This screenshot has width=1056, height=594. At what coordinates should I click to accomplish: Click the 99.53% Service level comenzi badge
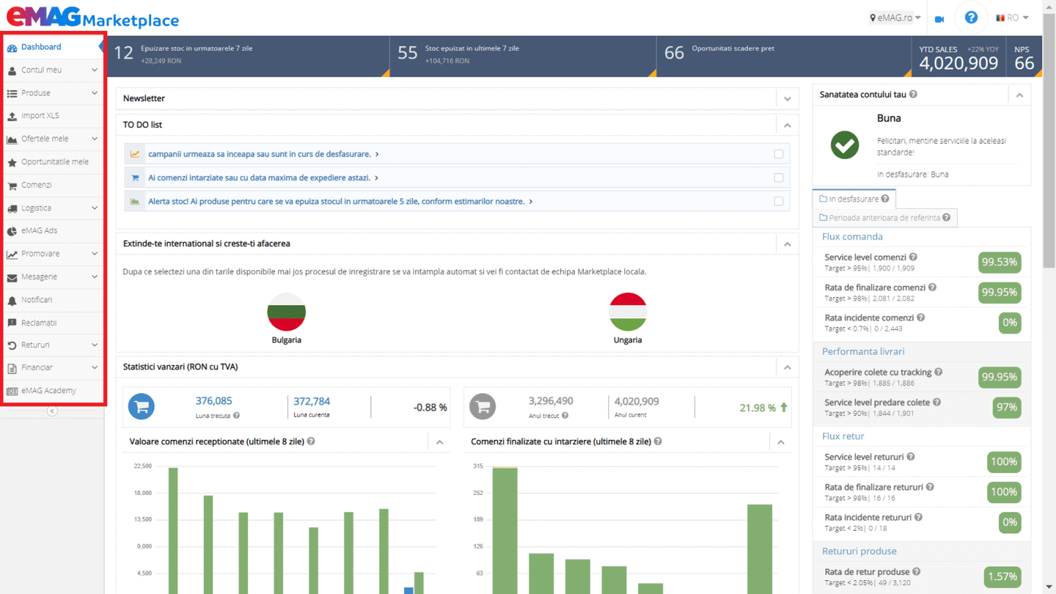999,262
